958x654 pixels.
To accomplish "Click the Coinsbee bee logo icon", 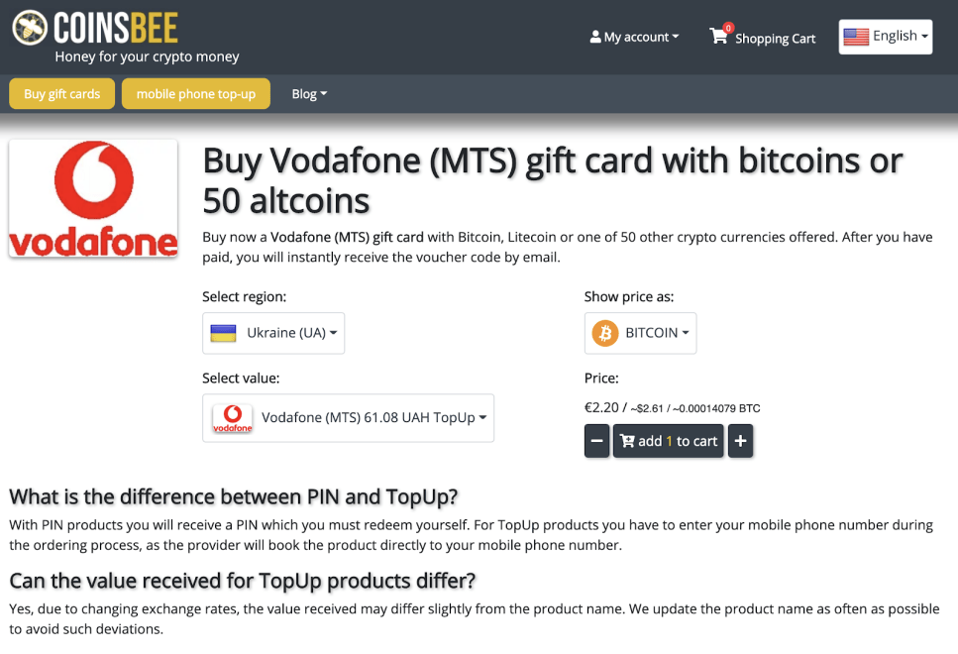I will [30, 28].
